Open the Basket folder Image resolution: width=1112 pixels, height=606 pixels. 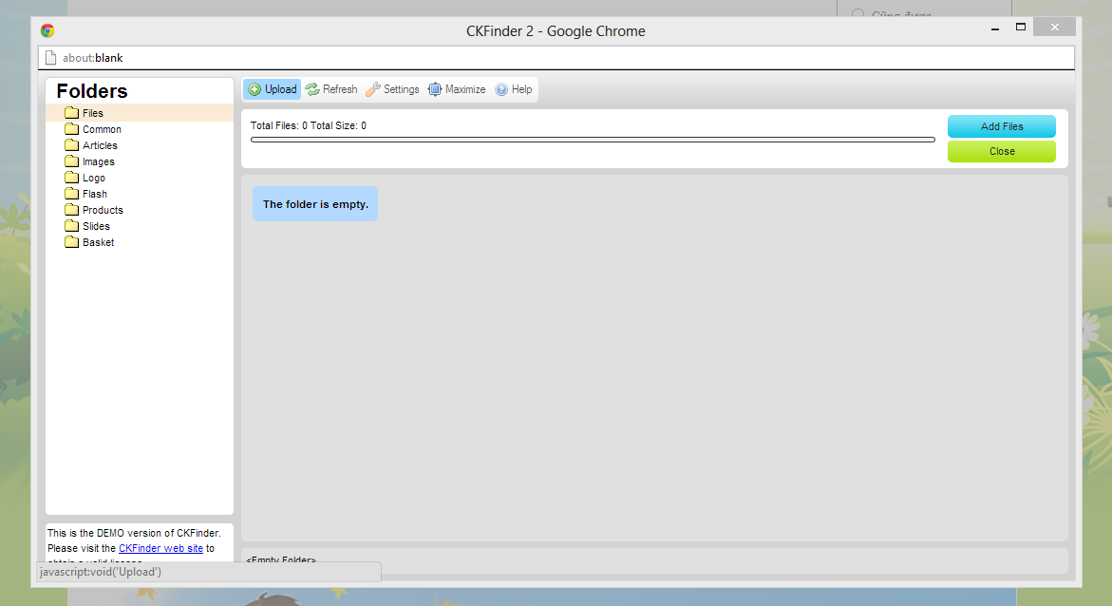pyautogui.click(x=99, y=242)
